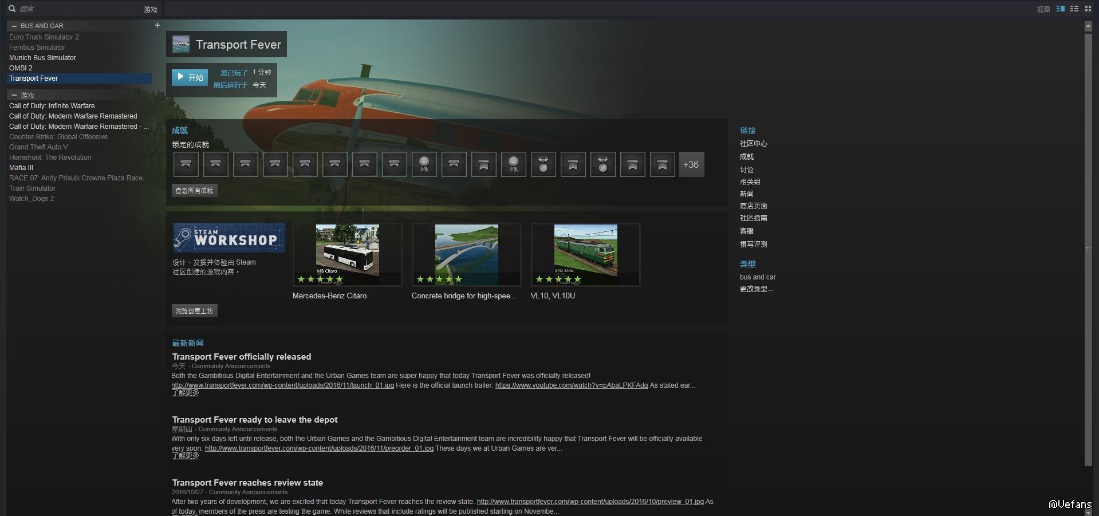Open the preorder_01.jpg URL link
The height and width of the screenshot is (516, 1099).
tap(319, 448)
